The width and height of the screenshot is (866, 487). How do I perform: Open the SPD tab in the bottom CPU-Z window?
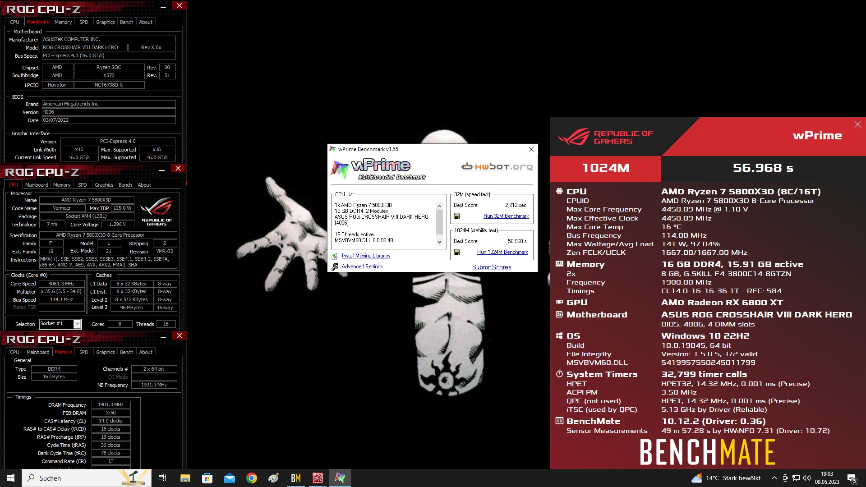pyautogui.click(x=84, y=352)
